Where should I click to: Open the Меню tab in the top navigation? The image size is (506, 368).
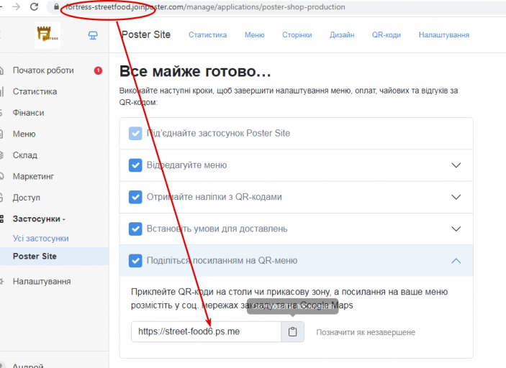(254, 34)
